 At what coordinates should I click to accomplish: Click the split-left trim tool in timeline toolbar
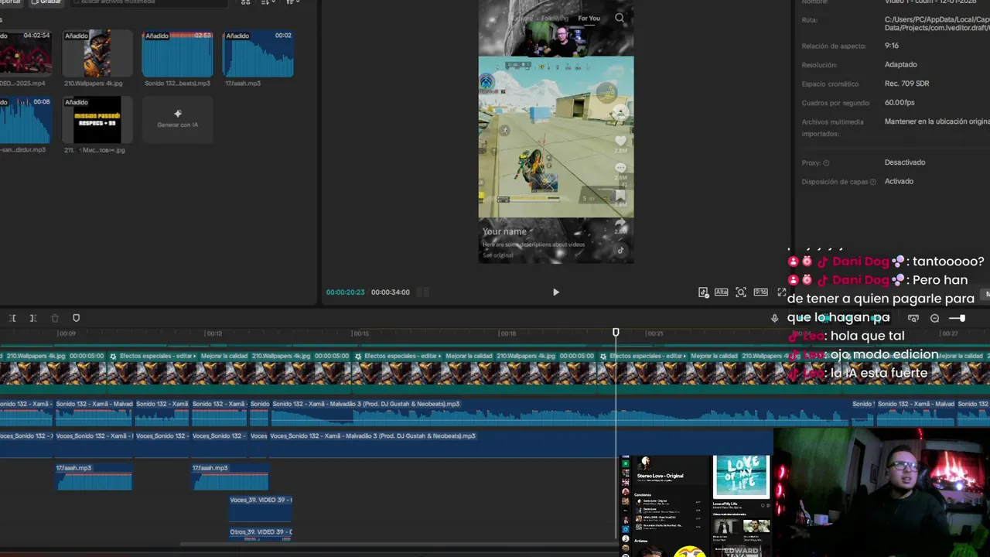(x=12, y=318)
